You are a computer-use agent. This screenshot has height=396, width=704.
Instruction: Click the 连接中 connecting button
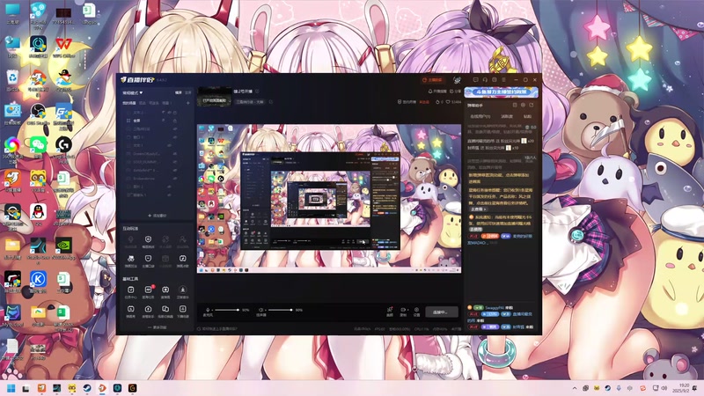click(x=442, y=312)
